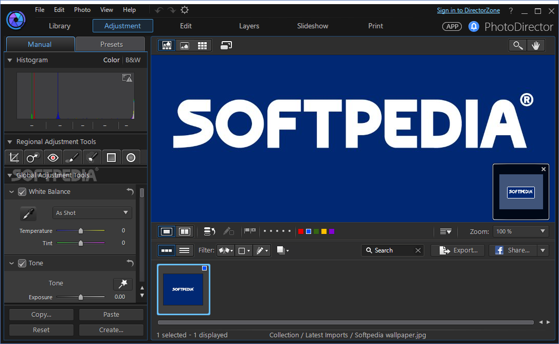559x344 pixels.
Task: Select the red color label swatch
Action: click(x=300, y=231)
